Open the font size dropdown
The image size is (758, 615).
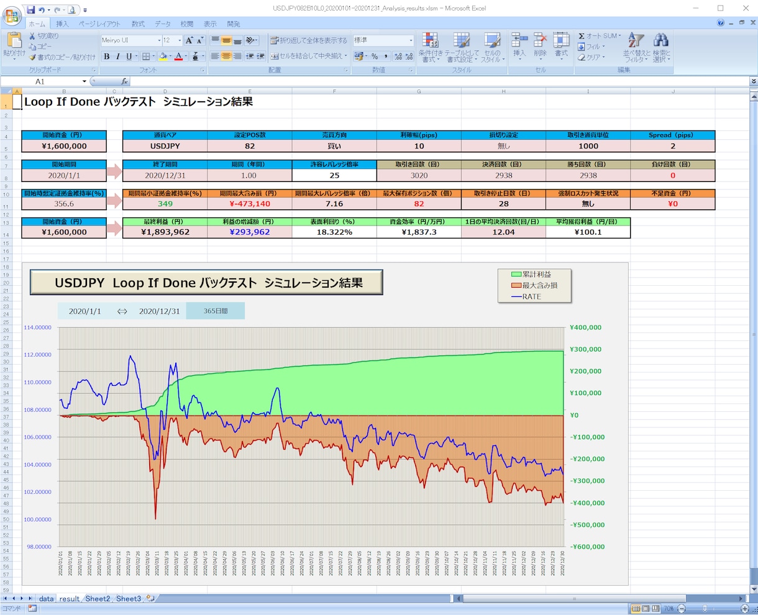180,40
